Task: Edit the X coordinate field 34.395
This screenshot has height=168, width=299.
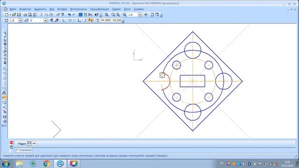Action: (106, 21)
